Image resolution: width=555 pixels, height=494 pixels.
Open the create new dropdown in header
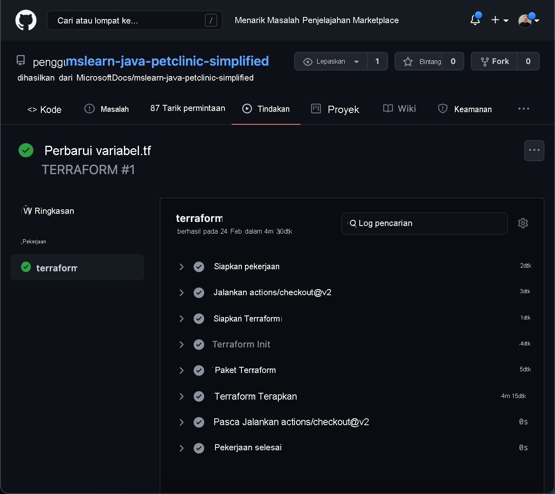click(x=500, y=20)
